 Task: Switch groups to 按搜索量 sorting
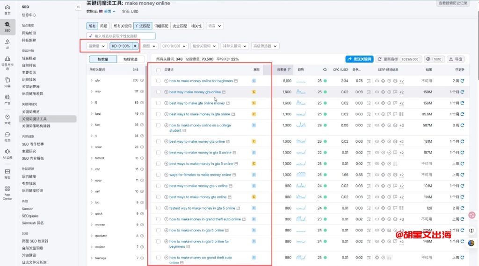[131, 59]
